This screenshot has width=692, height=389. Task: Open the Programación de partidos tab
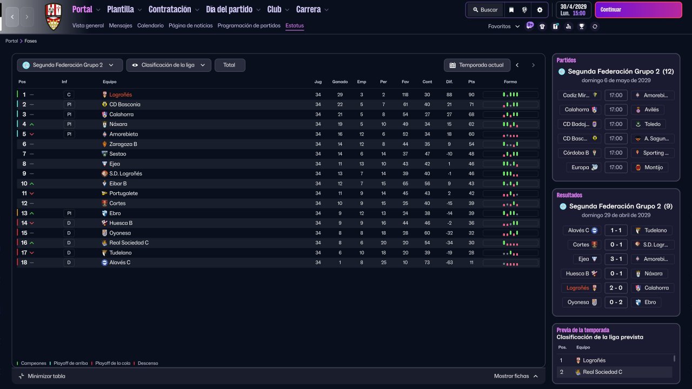(249, 25)
